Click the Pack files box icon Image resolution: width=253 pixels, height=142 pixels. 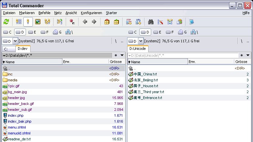tap(107, 22)
